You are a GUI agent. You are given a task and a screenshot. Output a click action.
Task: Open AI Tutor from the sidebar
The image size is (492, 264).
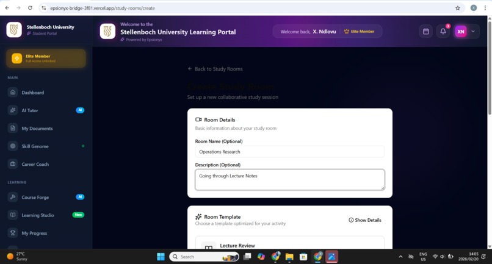click(x=46, y=110)
